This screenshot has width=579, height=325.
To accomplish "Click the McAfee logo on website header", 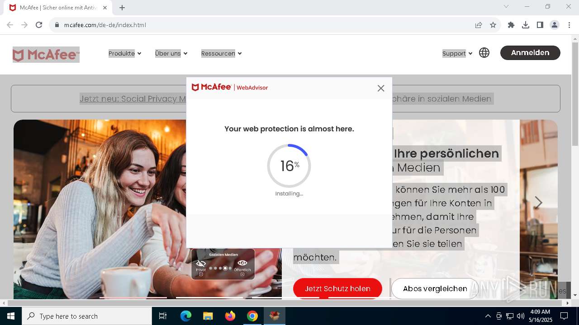I will click(46, 55).
